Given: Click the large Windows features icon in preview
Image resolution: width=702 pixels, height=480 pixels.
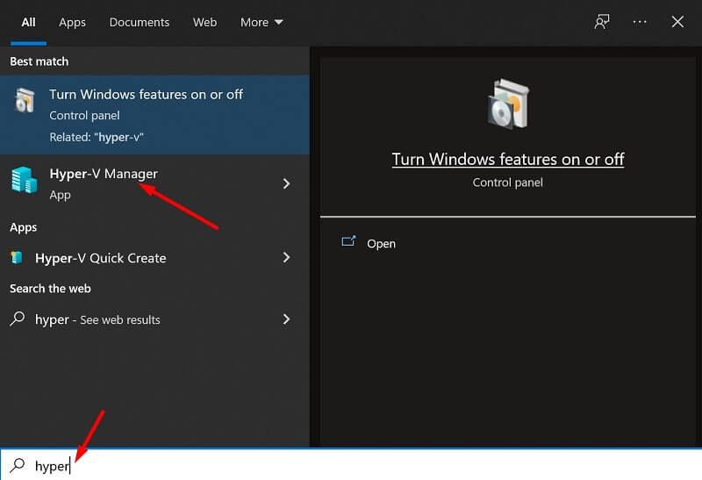Looking at the screenshot, I should tap(508, 104).
